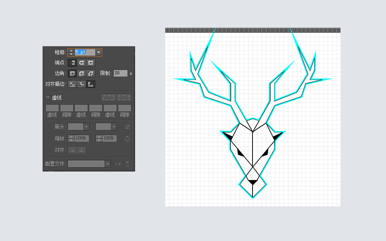Viewport: 386px width, 241px height.
Task: Select the deer's left black eye shape
Action: coord(240,153)
